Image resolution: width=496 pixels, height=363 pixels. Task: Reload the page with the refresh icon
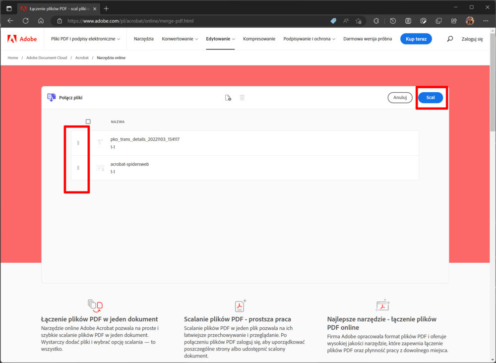coord(26,21)
